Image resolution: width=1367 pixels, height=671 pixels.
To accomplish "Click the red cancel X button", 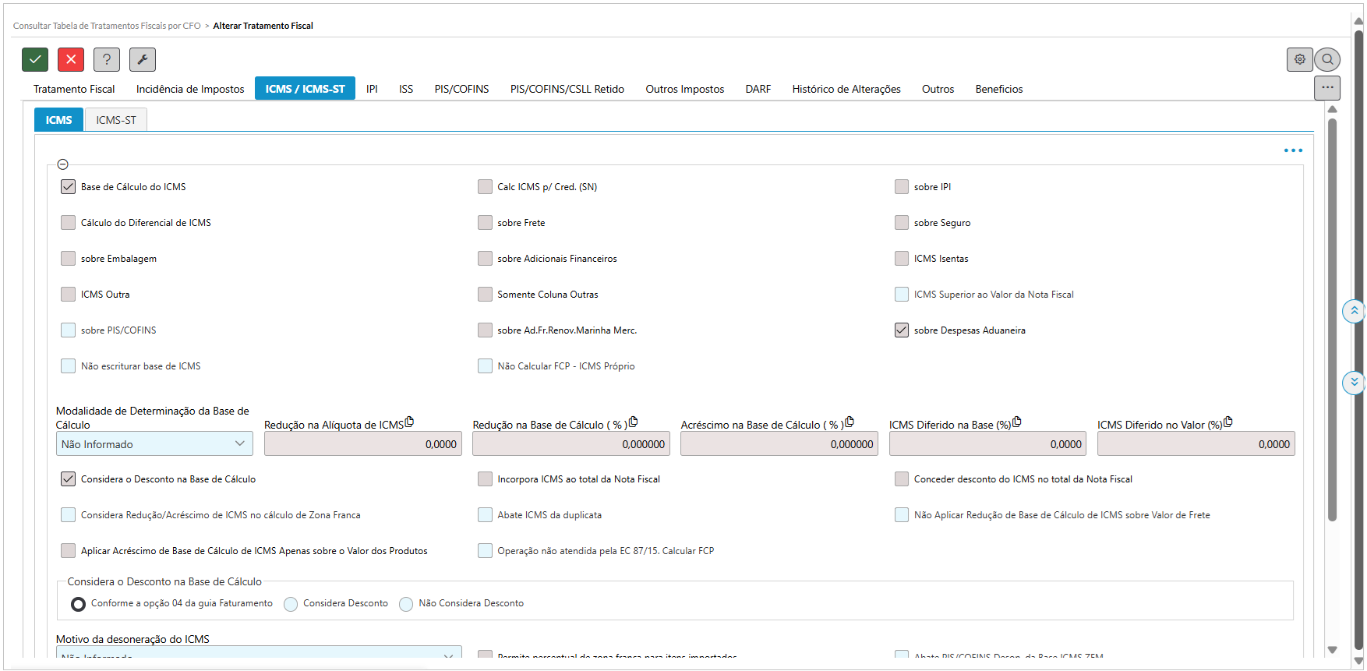I will [x=71, y=59].
